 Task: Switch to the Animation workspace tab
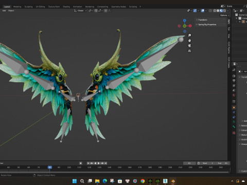pyautogui.click(x=78, y=7)
